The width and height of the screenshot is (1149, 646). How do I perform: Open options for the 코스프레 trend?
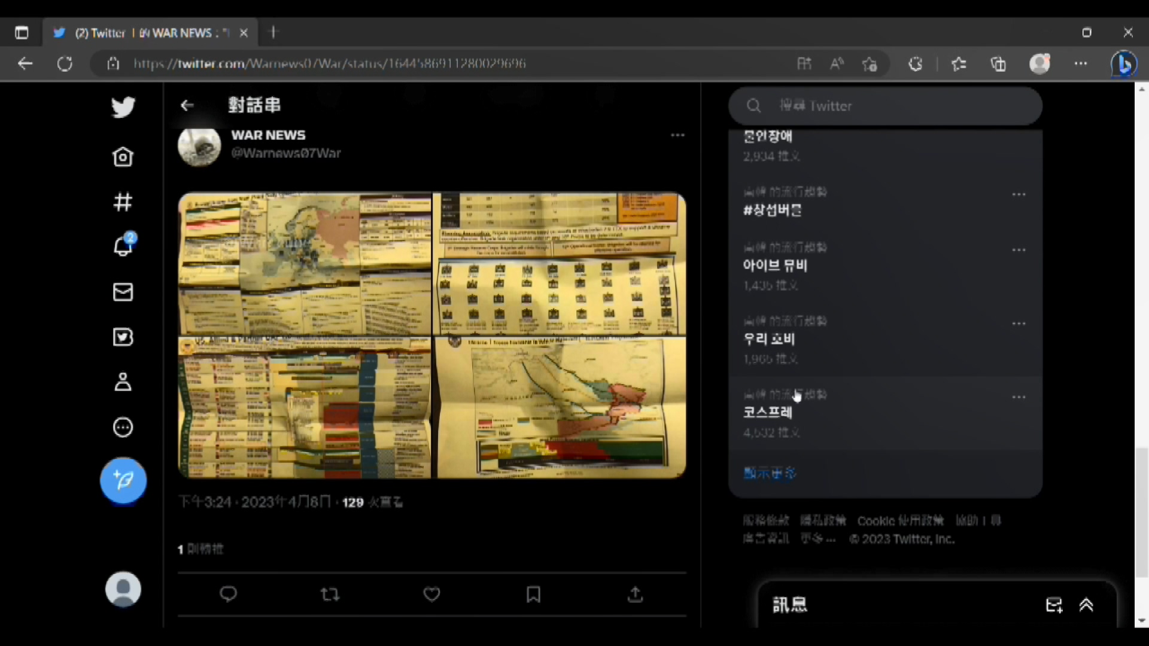(1019, 397)
